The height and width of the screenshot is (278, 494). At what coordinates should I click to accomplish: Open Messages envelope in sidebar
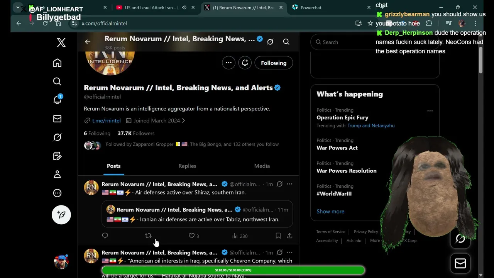coord(57,119)
